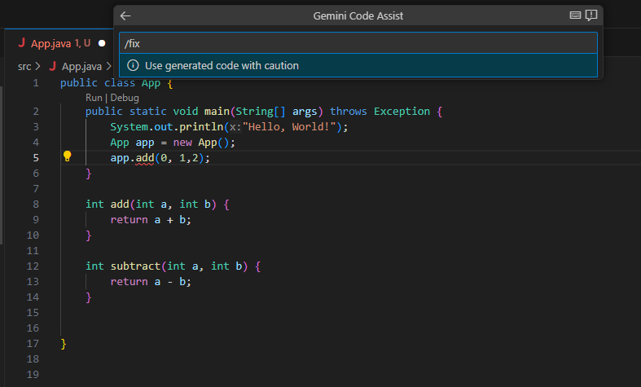The height and width of the screenshot is (387, 641).
Task: Click the Gemini Code Assist title
Action: point(358,16)
